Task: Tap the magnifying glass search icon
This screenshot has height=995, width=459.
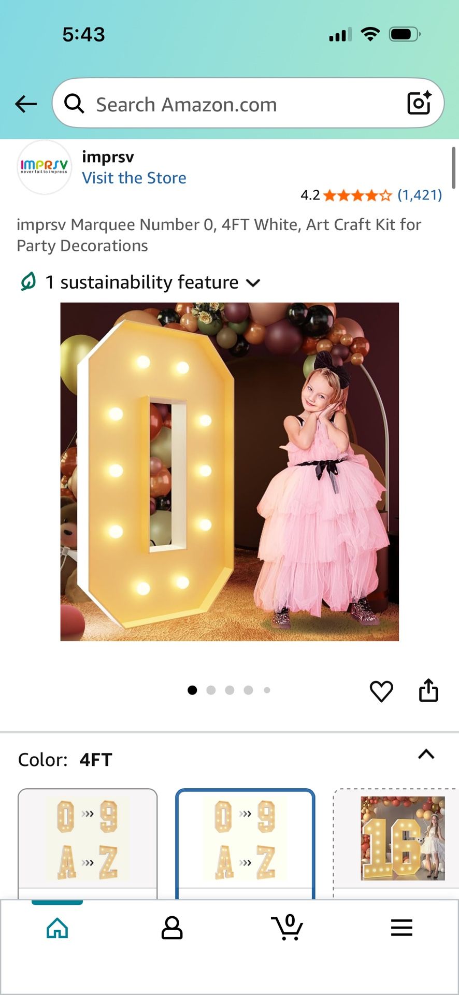Action: 74,104
